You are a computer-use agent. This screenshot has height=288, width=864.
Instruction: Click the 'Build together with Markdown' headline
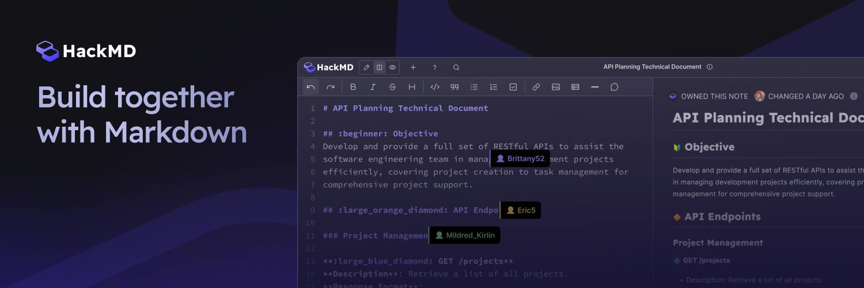[142, 115]
